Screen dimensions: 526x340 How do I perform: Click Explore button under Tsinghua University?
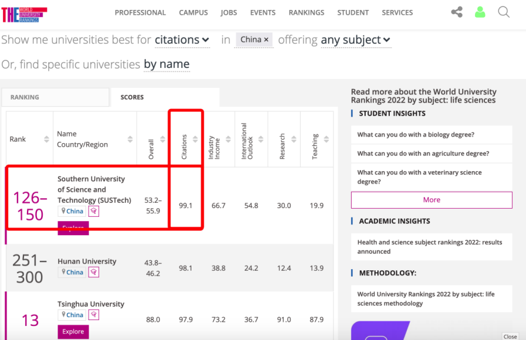pos(73,332)
